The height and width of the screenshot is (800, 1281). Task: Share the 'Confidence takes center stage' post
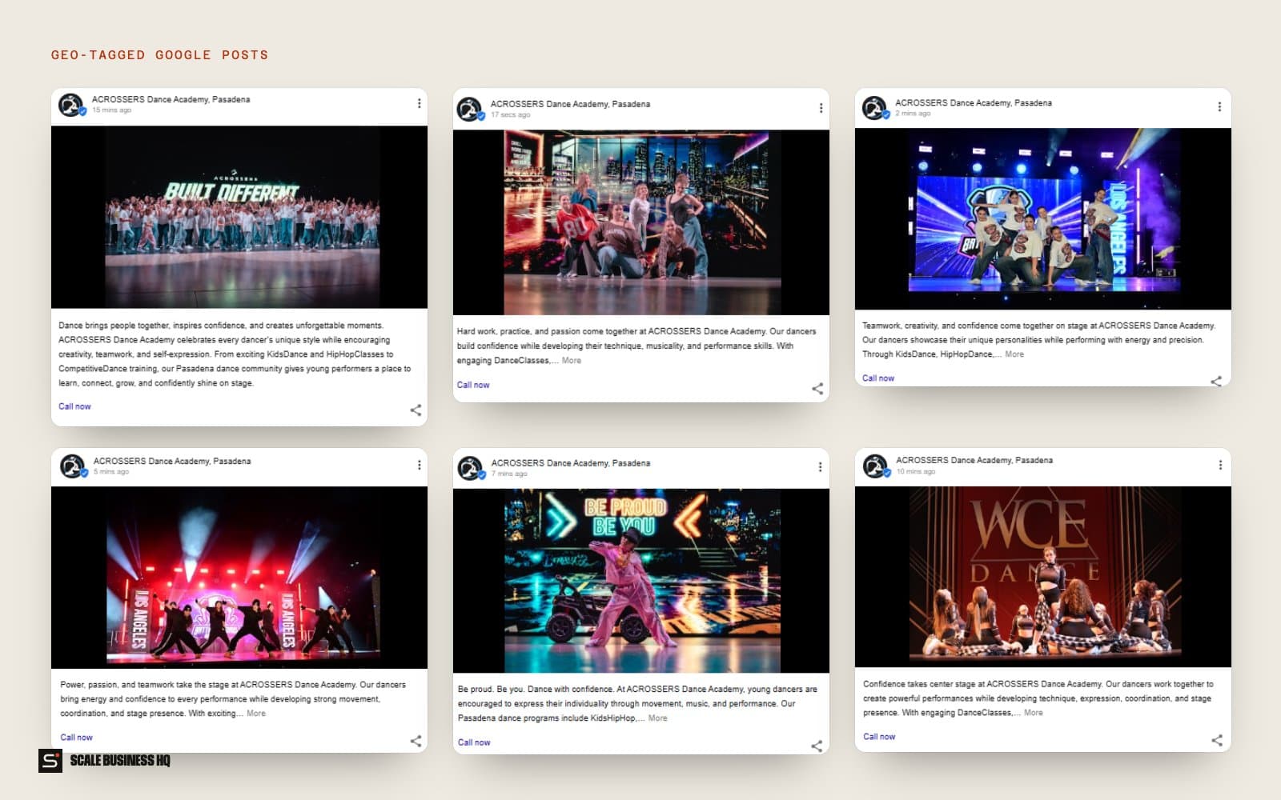(x=1217, y=740)
